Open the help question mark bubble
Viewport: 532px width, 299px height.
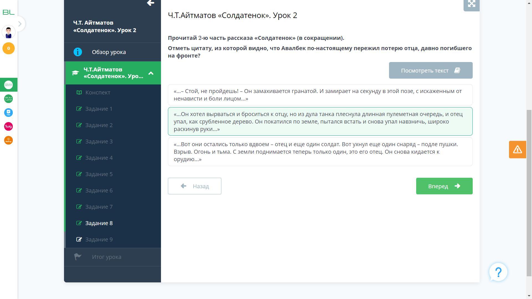[498, 272]
